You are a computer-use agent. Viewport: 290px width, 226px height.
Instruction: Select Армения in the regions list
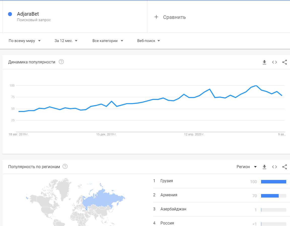pyautogui.click(x=169, y=195)
